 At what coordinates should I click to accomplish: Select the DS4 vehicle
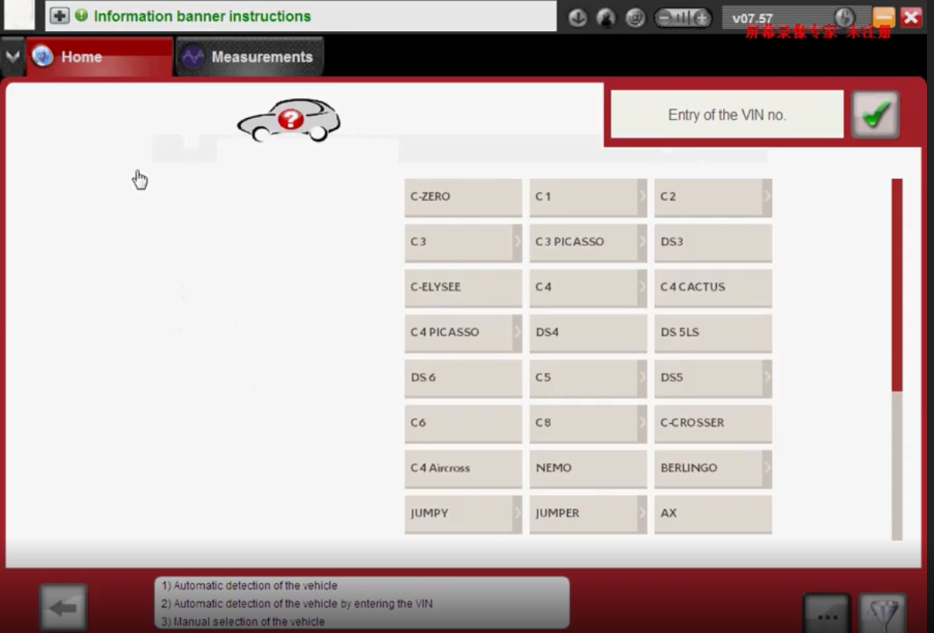coord(588,333)
